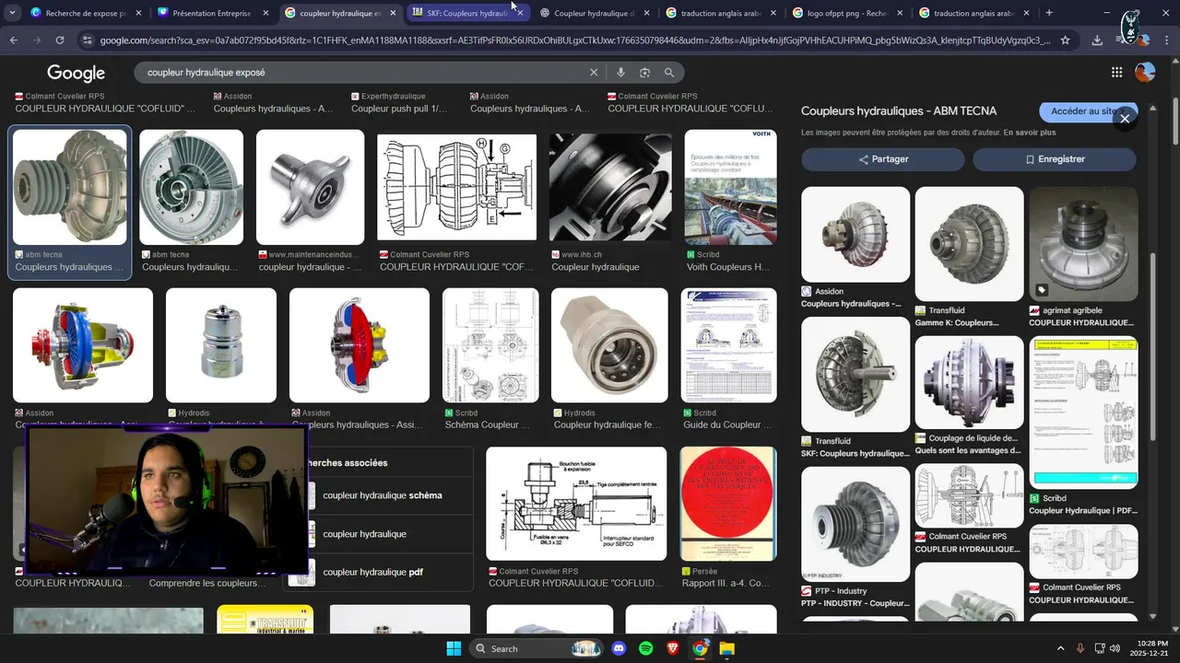Open Hydrodis silver coupler thumbnail
1180x663 pixels.
click(221, 345)
